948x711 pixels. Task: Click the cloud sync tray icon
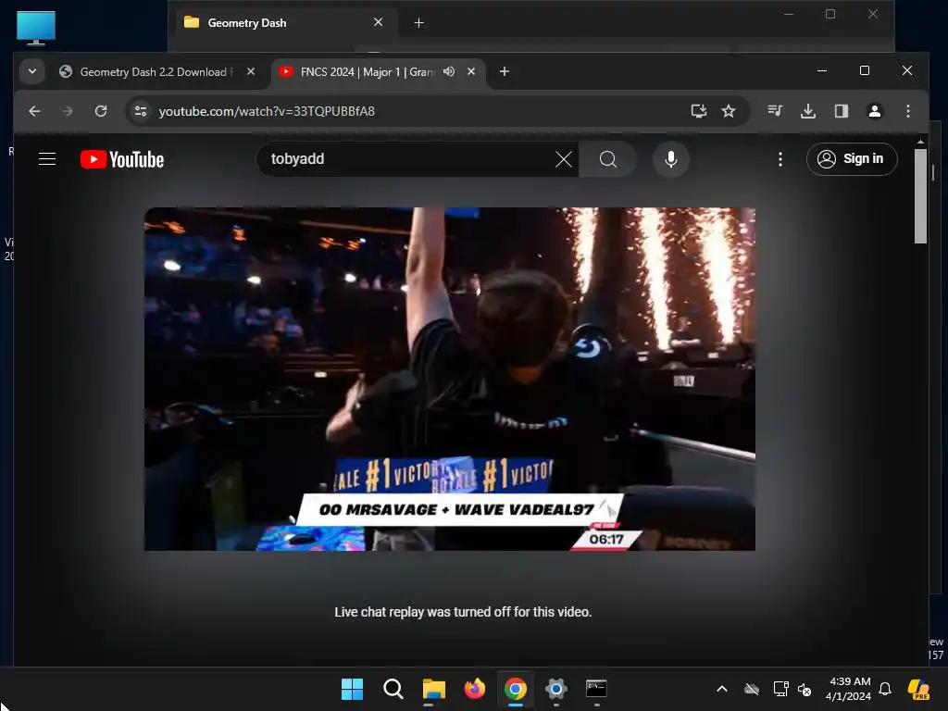coord(752,689)
